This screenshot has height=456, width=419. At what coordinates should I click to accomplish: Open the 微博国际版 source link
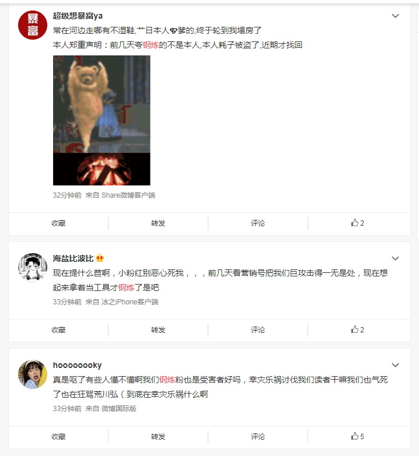pos(119,409)
